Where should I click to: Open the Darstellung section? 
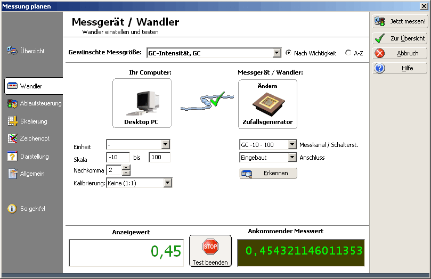(34, 157)
